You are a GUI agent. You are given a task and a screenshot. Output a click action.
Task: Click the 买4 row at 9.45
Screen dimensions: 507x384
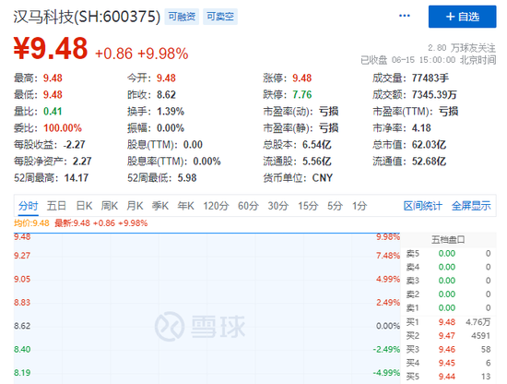[x=448, y=363]
